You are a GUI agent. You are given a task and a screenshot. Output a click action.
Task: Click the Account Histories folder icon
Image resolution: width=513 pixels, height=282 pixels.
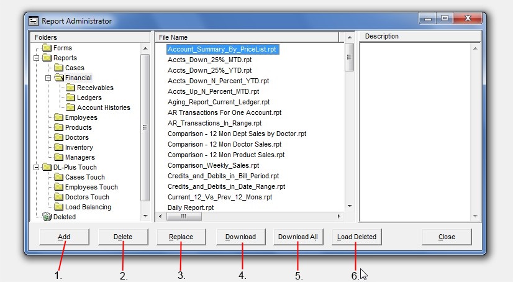tap(70, 107)
